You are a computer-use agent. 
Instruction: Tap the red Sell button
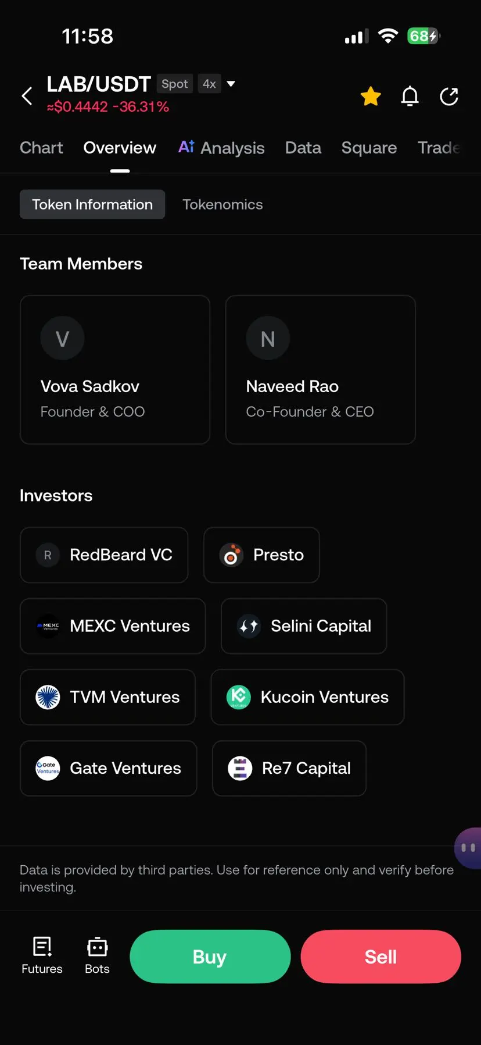click(x=381, y=957)
